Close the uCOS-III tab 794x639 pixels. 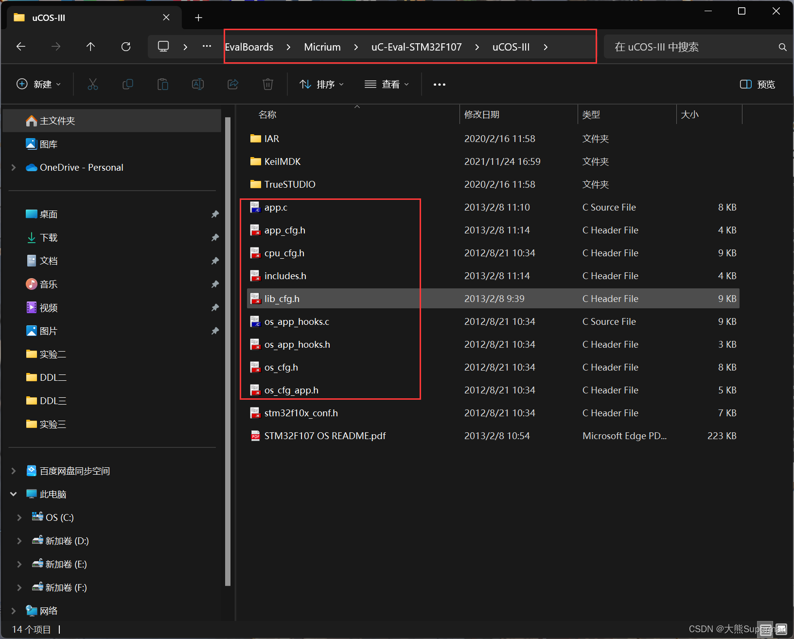point(166,18)
